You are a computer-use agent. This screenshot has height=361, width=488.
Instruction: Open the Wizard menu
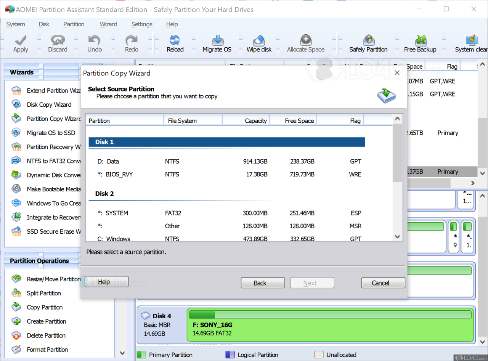(x=108, y=24)
